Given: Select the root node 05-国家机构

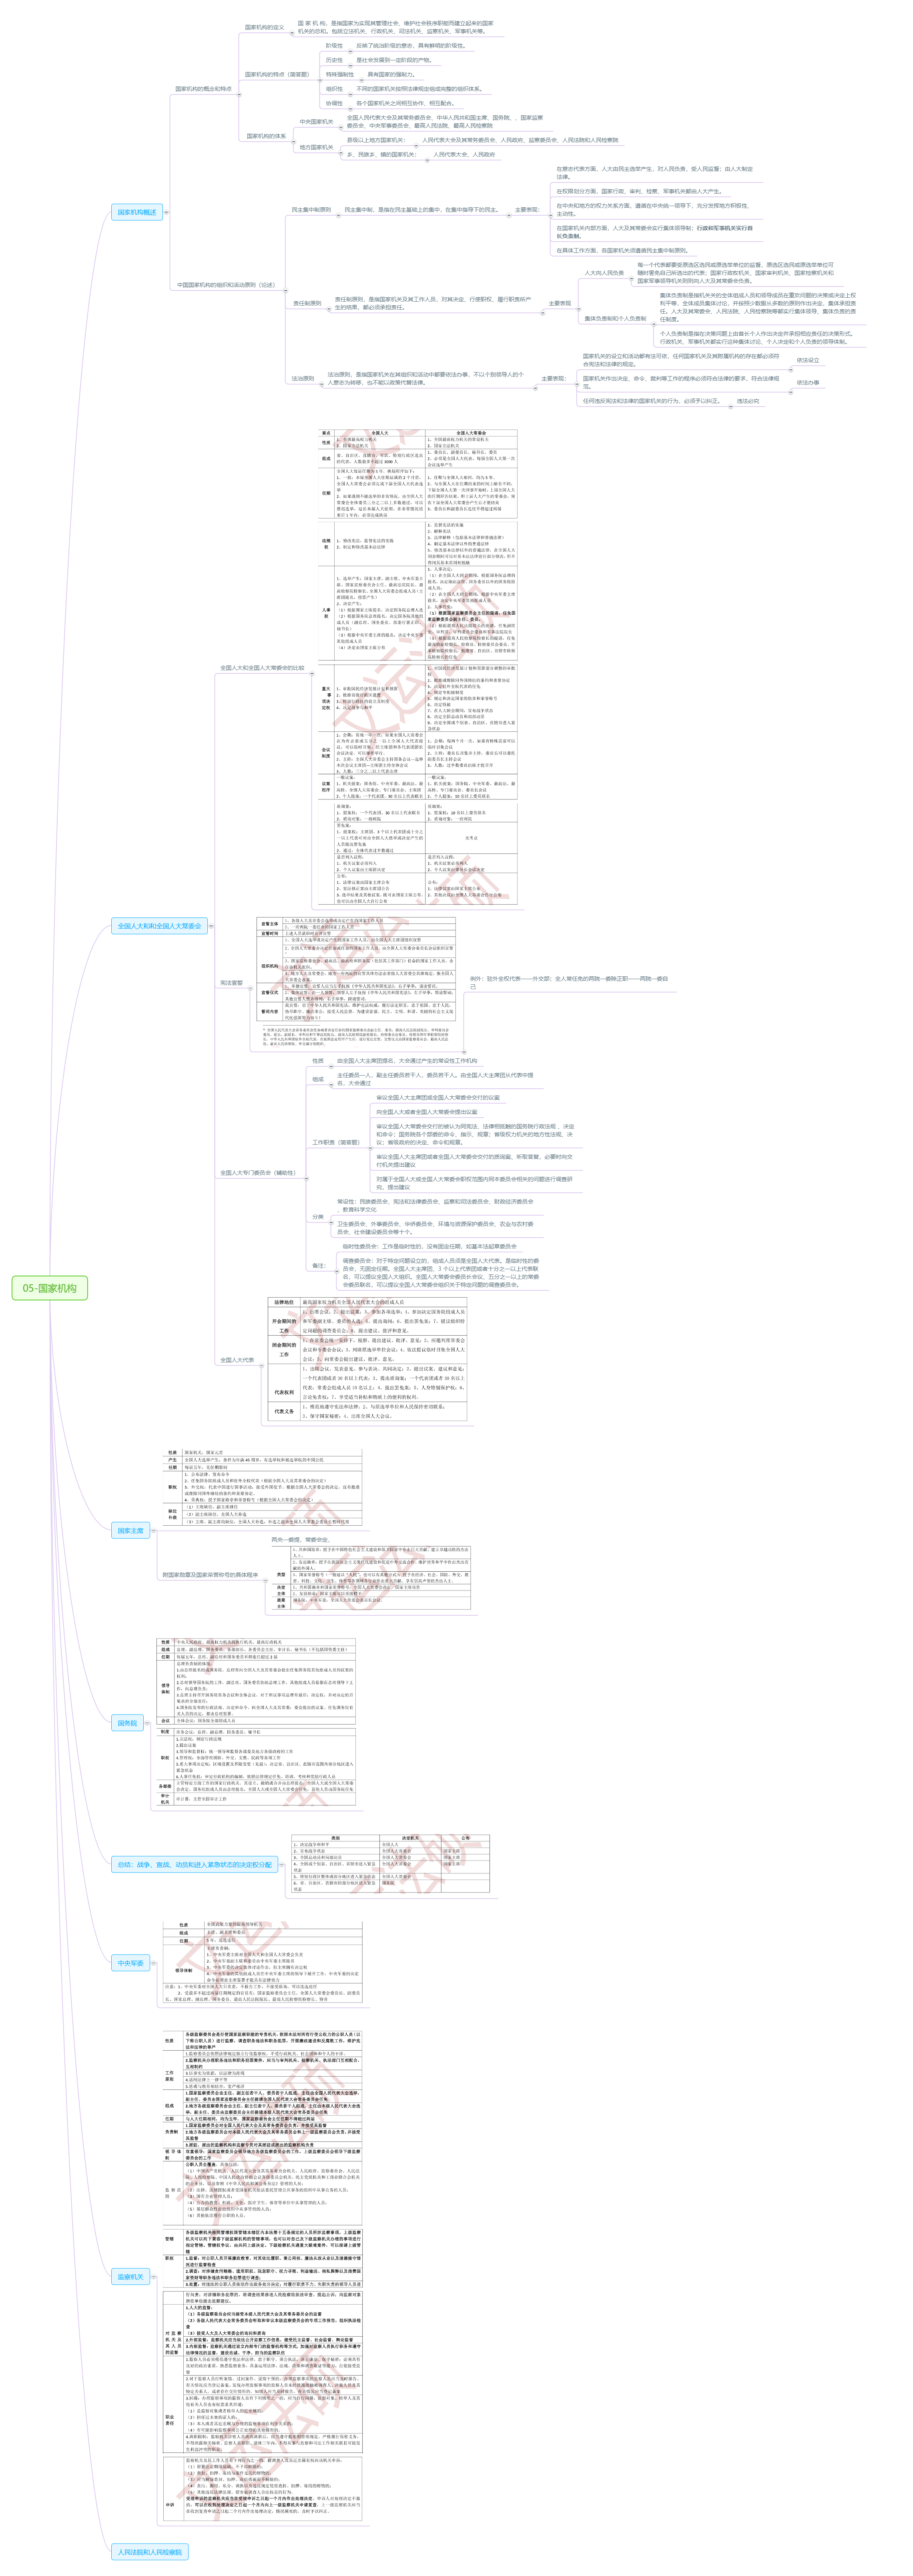Looking at the screenshot, I should click(50, 1288).
